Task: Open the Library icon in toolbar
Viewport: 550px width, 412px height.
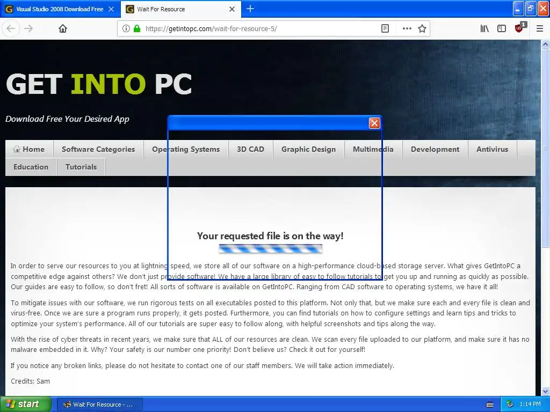Action: tap(484, 29)
